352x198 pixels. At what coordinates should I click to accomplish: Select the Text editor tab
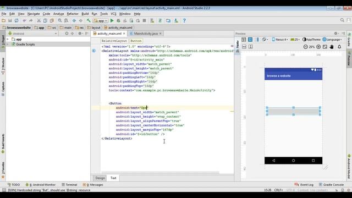coord(113,178)
